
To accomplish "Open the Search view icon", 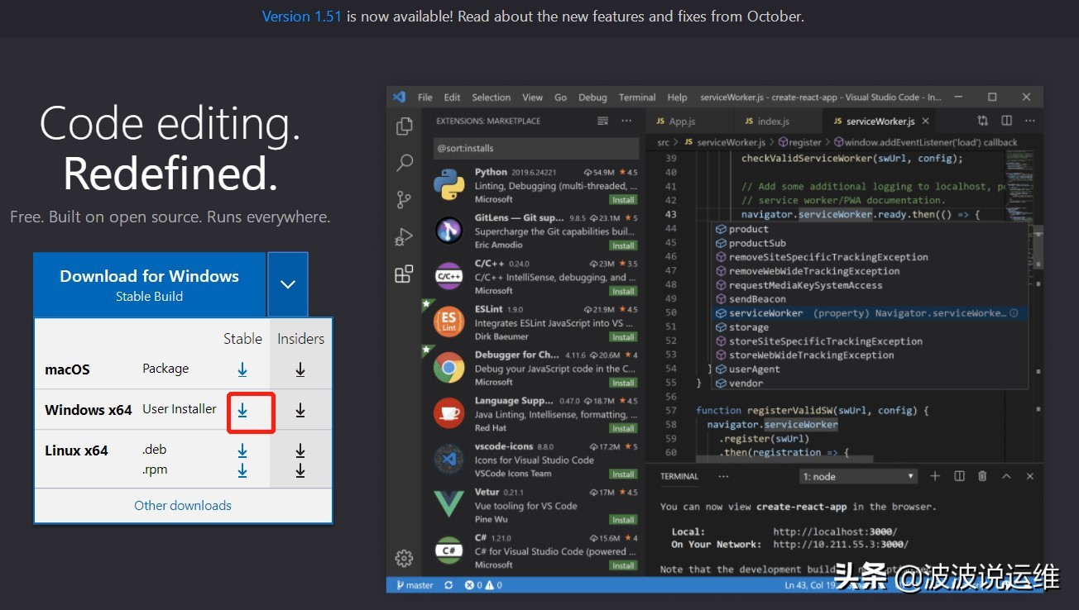I will click(403, 163).
